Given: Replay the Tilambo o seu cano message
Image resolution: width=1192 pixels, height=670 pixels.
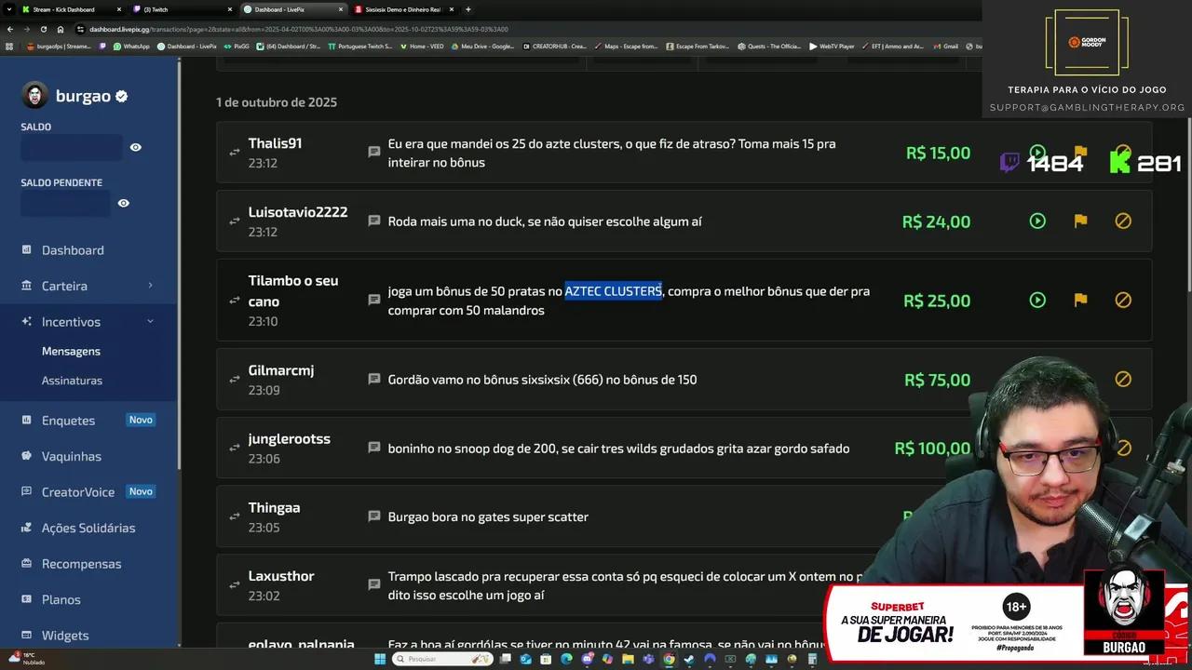Looking at the screenshot, I should pyautogui.click(x=1037, y=301).
